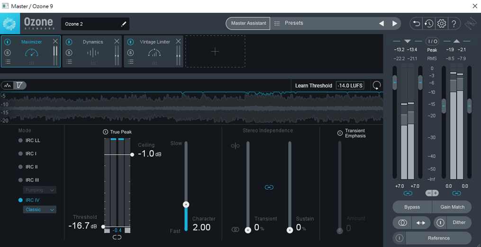Toggle True Peak limiting
Viewport: 481px width, 247px height.
(105, 132)
